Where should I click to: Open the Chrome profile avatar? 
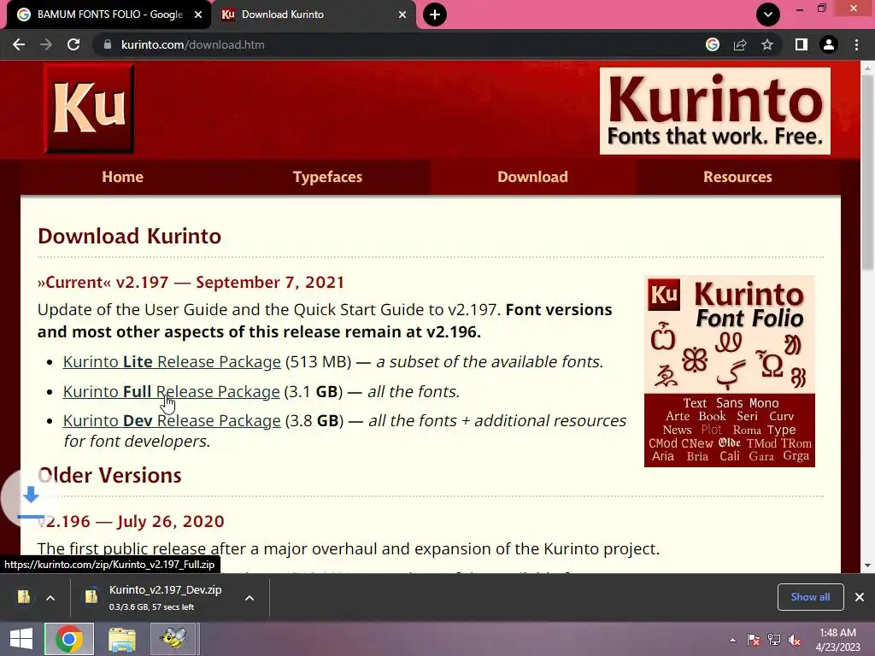point(829,44)
